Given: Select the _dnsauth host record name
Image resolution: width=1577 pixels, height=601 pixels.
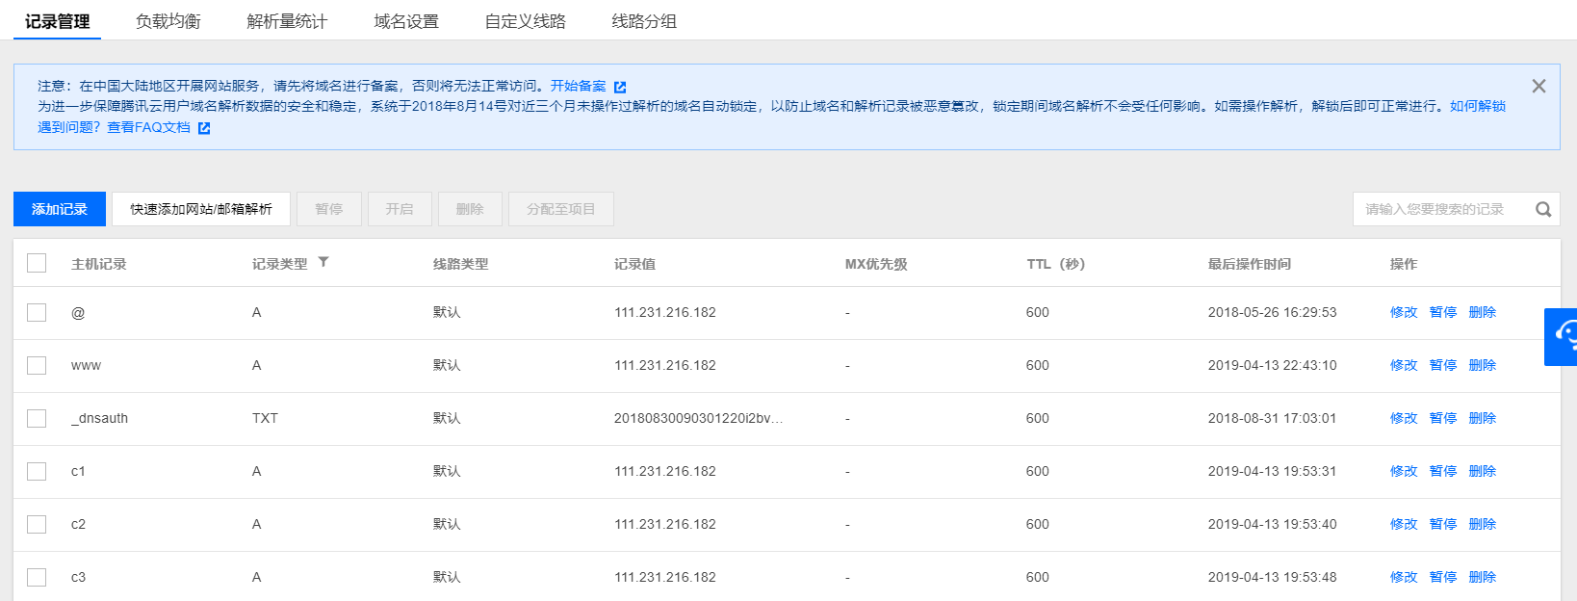Looking at the screenshot, I should click(99, 418).
